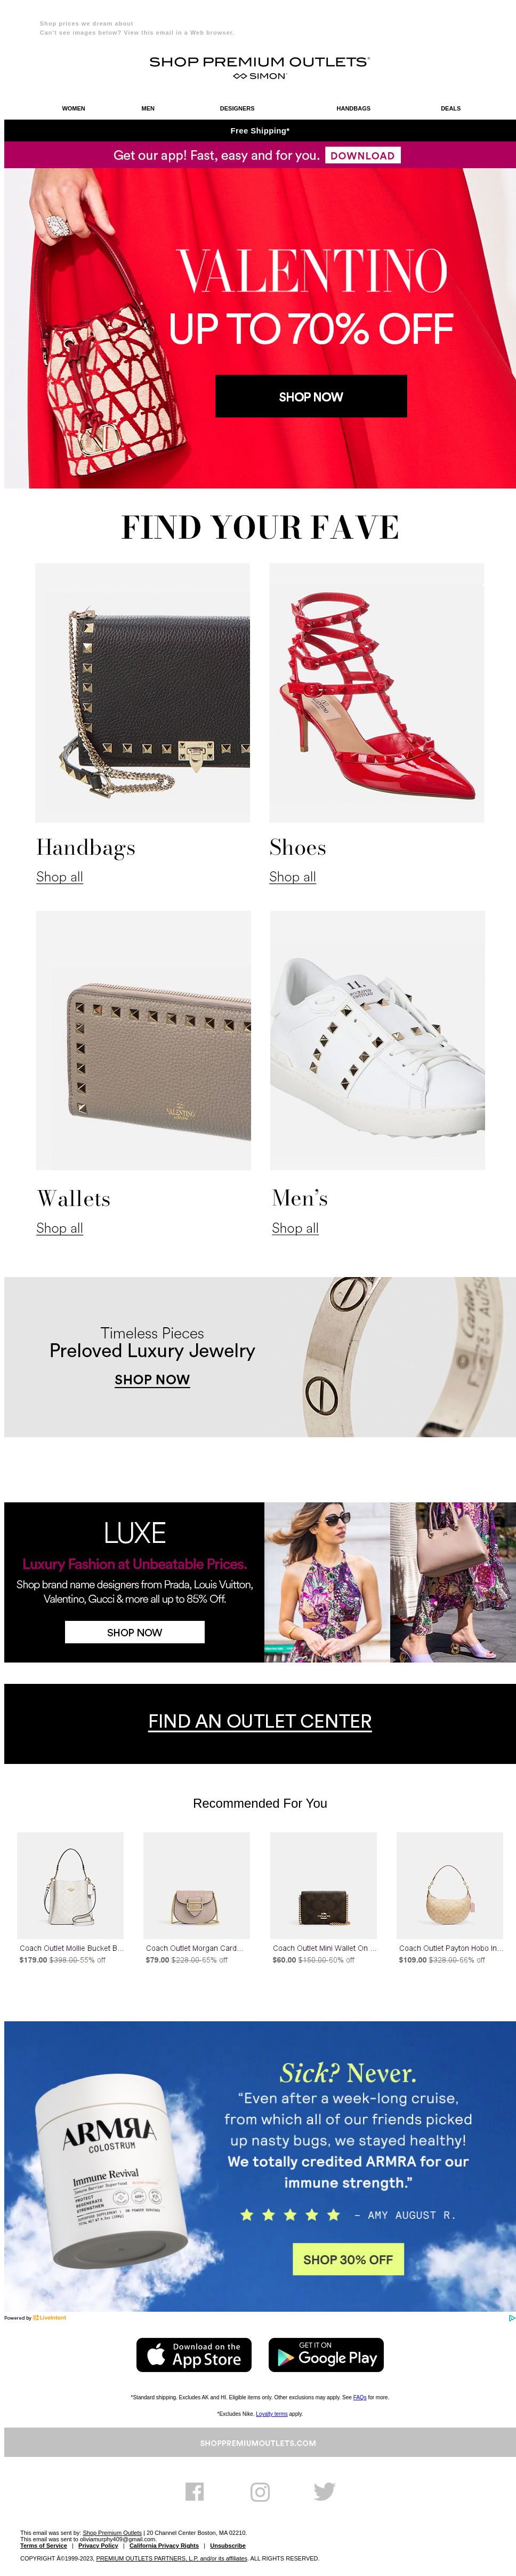Screen dimensions: 516x2576
Task: Open the Twitter bird icon
Action: (325, 2491)
